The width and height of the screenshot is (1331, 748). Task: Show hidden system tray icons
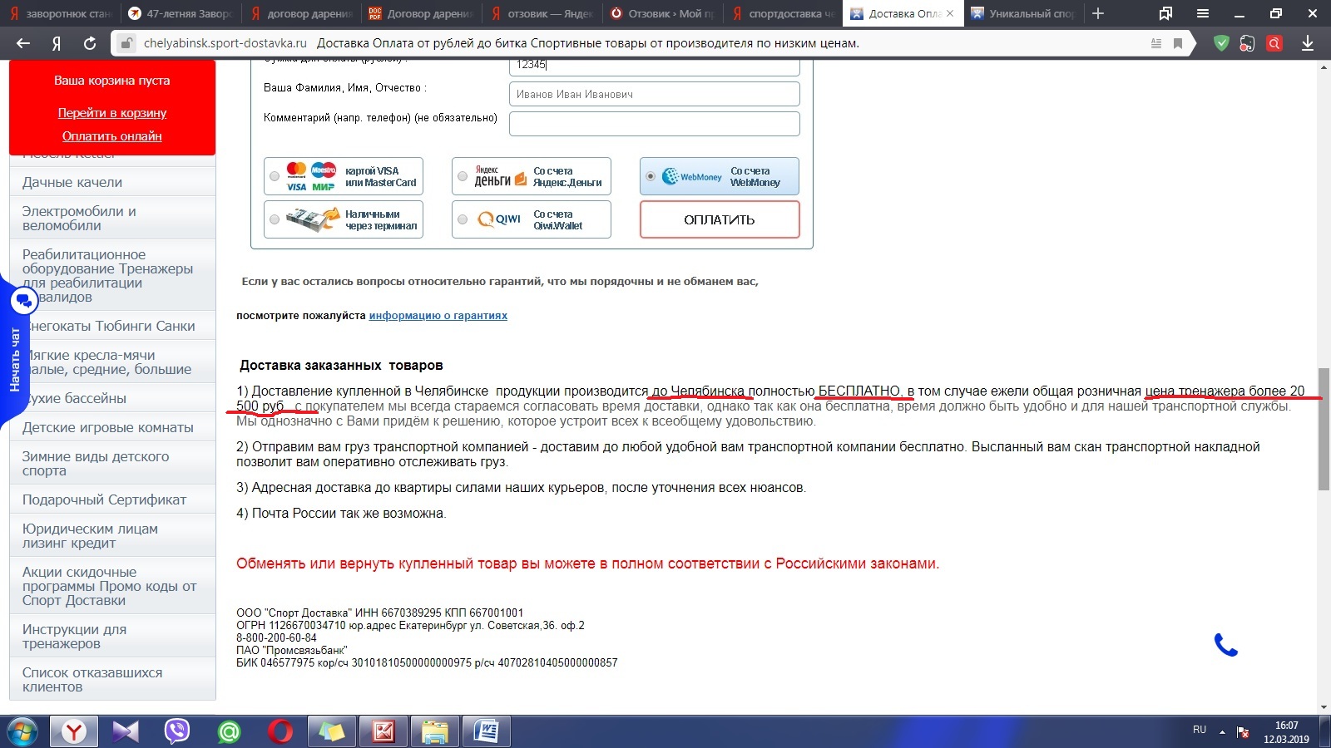1222,731
